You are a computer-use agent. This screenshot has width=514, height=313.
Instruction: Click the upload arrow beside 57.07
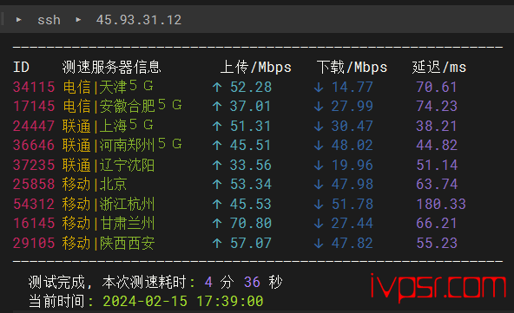coord(217,244)
